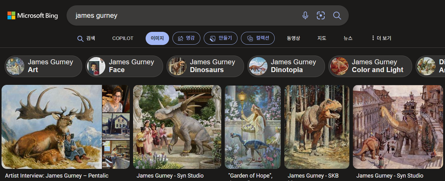Switch to the 뉴스 tab

click(x=348, y=38)
